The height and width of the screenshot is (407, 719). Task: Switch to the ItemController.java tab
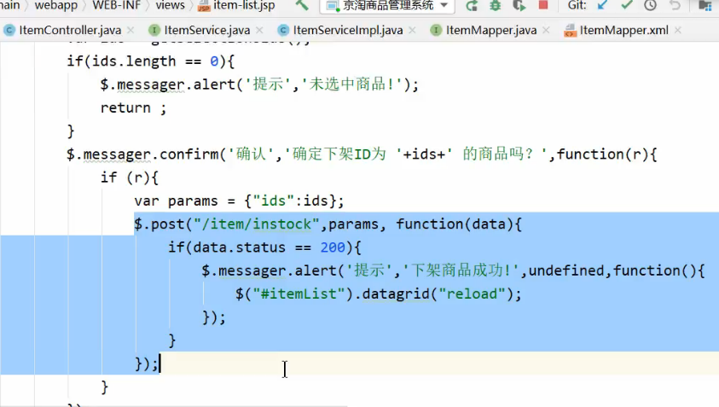point(70,30)
